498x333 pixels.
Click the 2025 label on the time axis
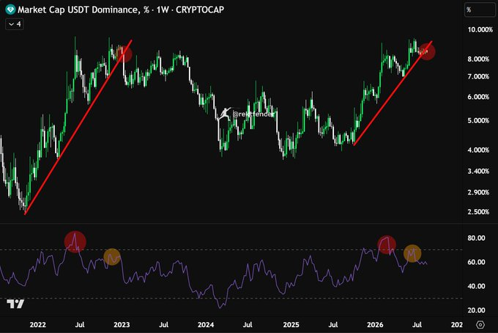click(291, 325)
